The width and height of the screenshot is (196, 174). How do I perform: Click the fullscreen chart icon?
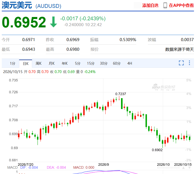[x=181, y=63]
